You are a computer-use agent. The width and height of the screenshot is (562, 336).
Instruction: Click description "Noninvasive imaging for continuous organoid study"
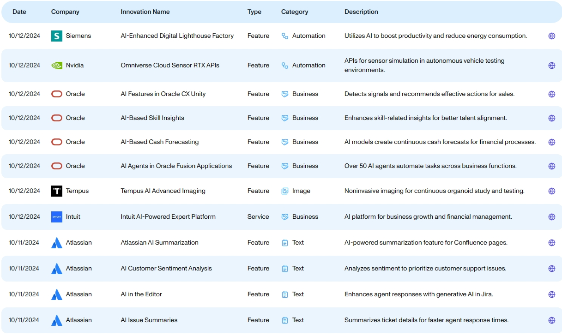pos(435,191)
